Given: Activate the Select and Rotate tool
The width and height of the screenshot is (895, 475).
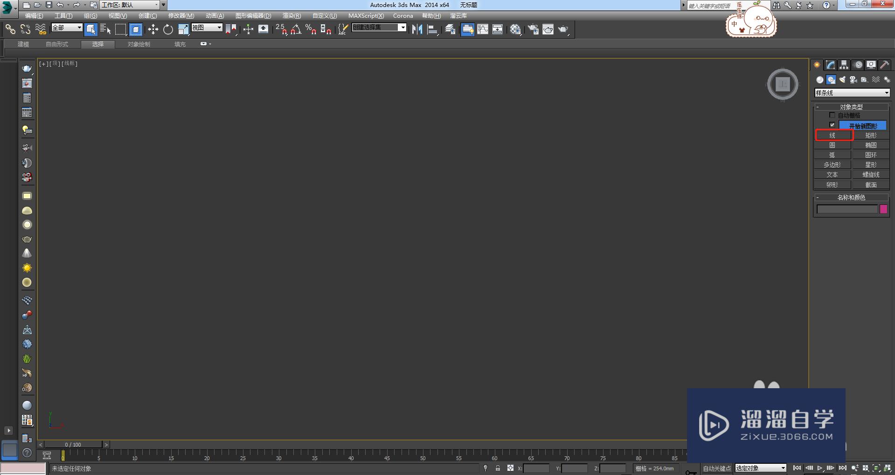Looking at the screenshot, I should click(x=168, y=29).
